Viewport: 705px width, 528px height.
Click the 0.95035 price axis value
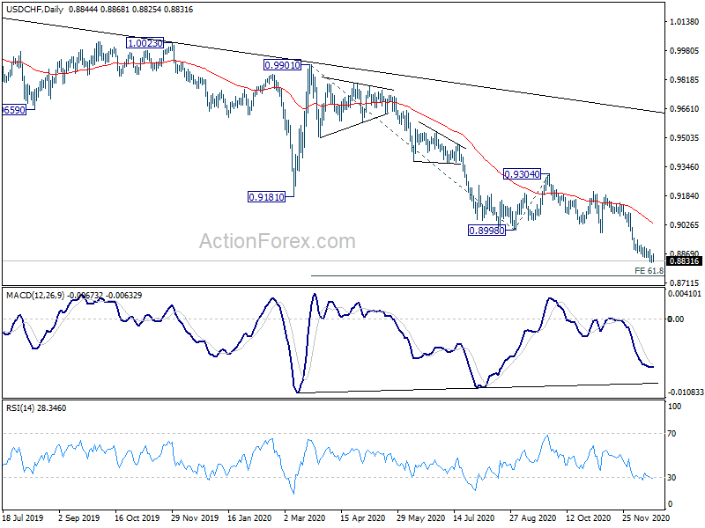(685, 138)
